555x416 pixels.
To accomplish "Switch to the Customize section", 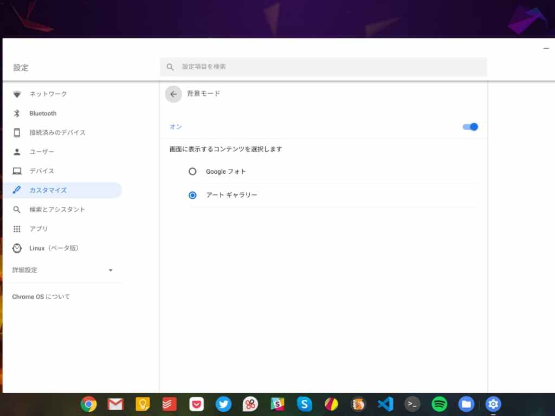I will point(49,190).
